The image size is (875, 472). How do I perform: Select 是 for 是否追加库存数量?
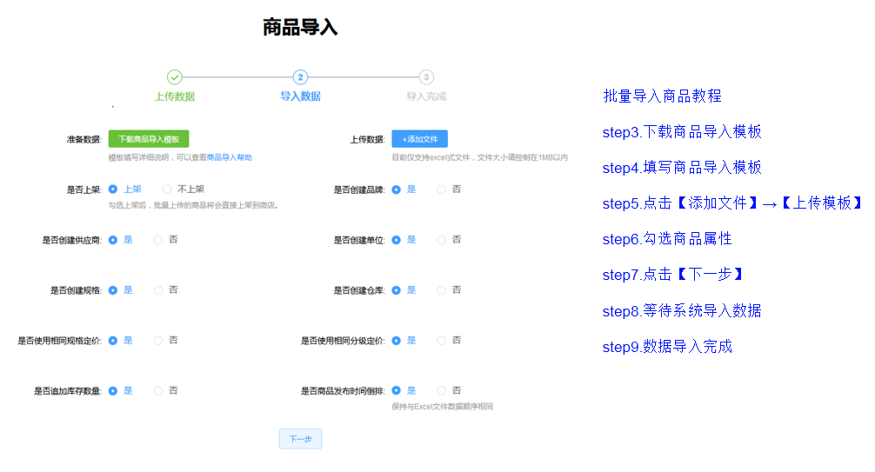(x=113, y=390)
